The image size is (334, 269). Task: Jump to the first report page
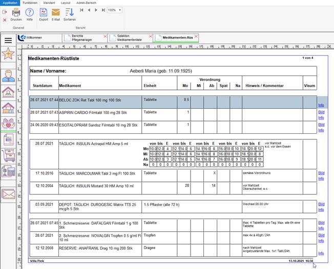(x=82, y=10)
